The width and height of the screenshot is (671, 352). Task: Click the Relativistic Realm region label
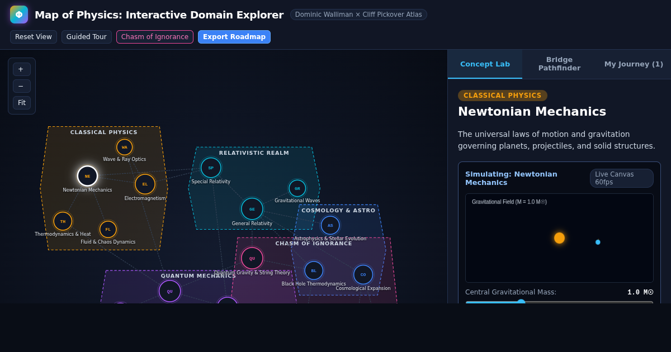254,153
